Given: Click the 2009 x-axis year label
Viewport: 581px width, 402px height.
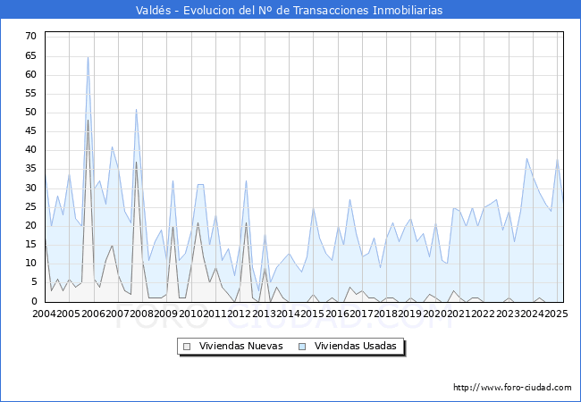Looking at the screenshot, I should coord(165,314).
